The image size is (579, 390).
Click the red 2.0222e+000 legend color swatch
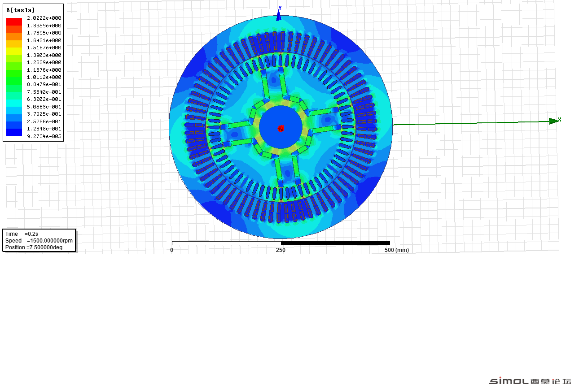[x=14, y=22]
